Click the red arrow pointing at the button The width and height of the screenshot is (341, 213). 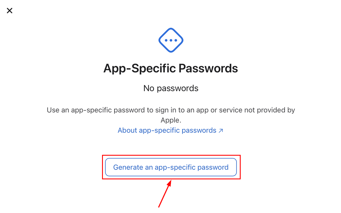click(x=165, y=193)
